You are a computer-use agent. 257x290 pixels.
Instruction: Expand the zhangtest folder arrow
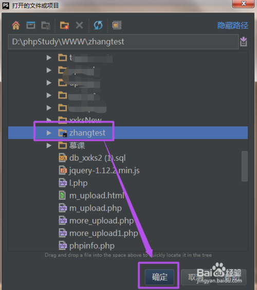pos(49,133)
